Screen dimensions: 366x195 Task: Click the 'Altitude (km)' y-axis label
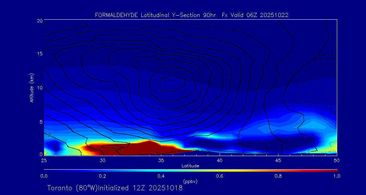click(32, 88)
